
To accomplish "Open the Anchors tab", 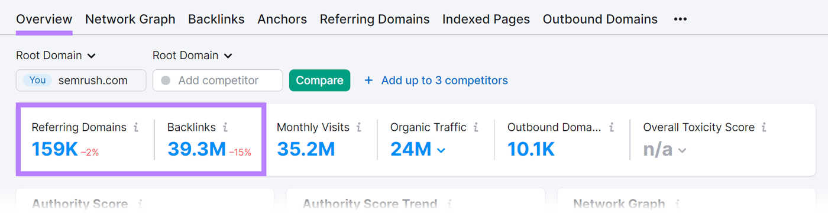I will point(282,19).
